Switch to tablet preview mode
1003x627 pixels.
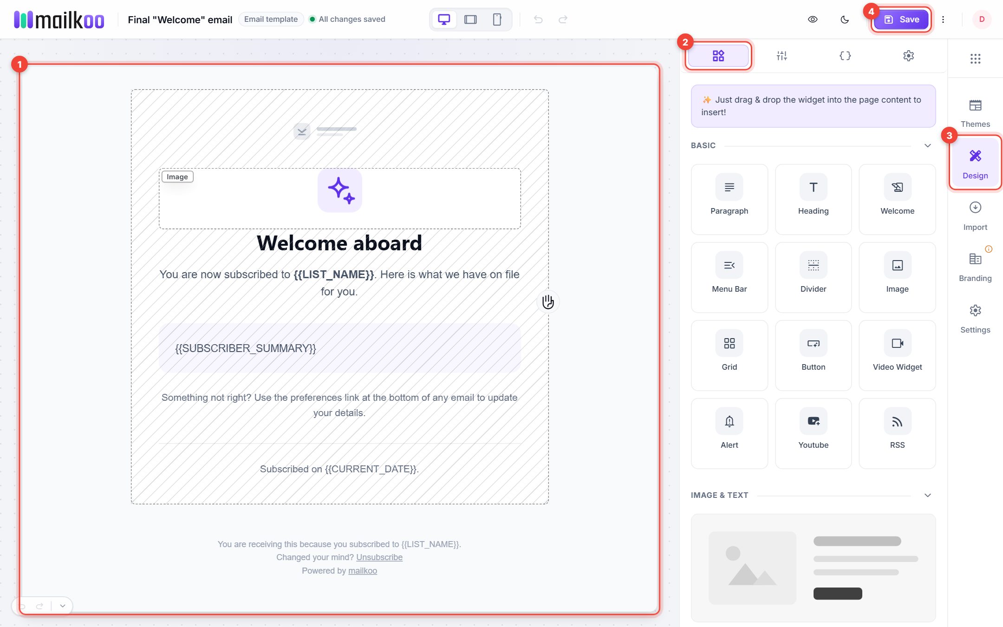tap(470, 20)
